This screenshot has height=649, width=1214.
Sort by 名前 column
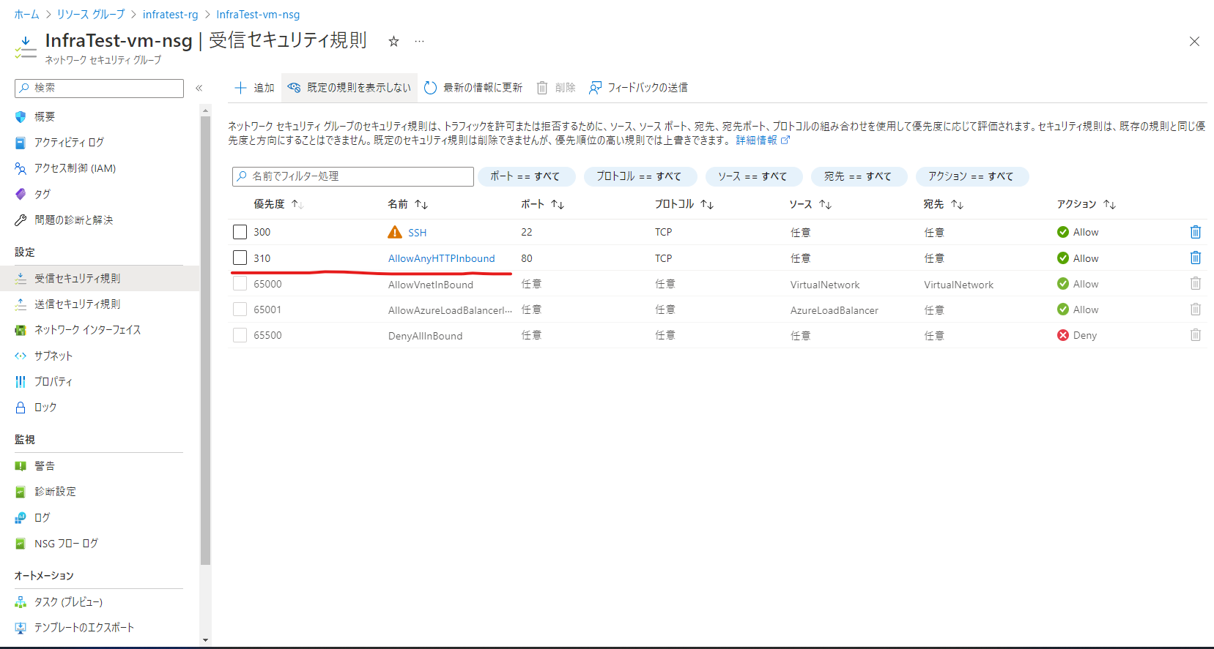408,204
